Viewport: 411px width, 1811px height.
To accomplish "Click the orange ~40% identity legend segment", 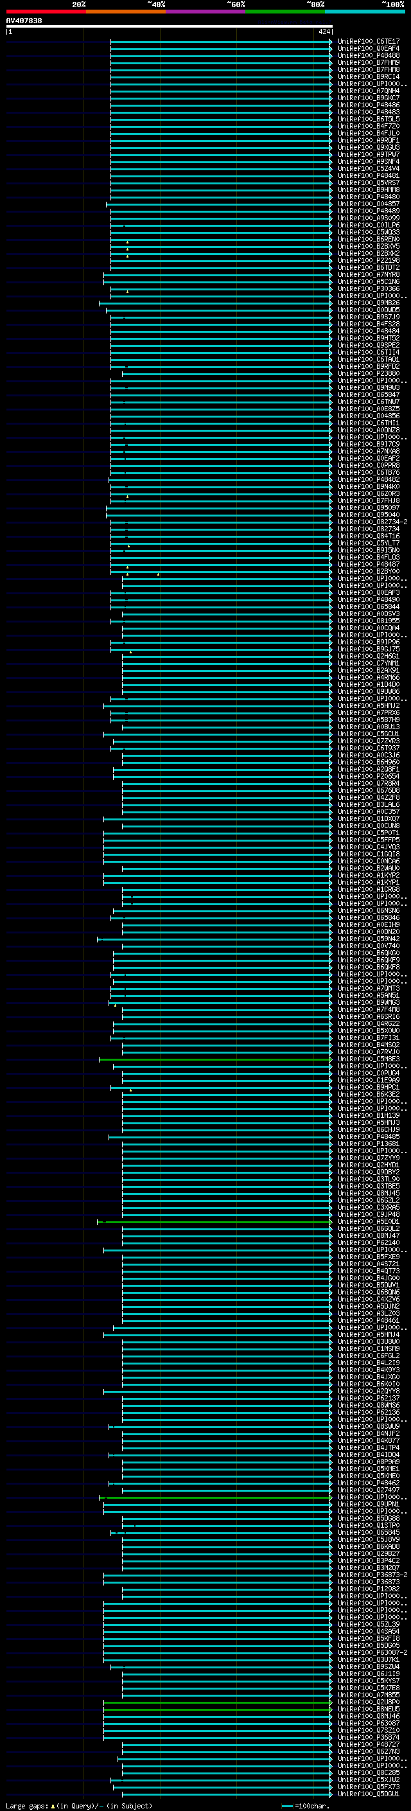I will (126, 12).
